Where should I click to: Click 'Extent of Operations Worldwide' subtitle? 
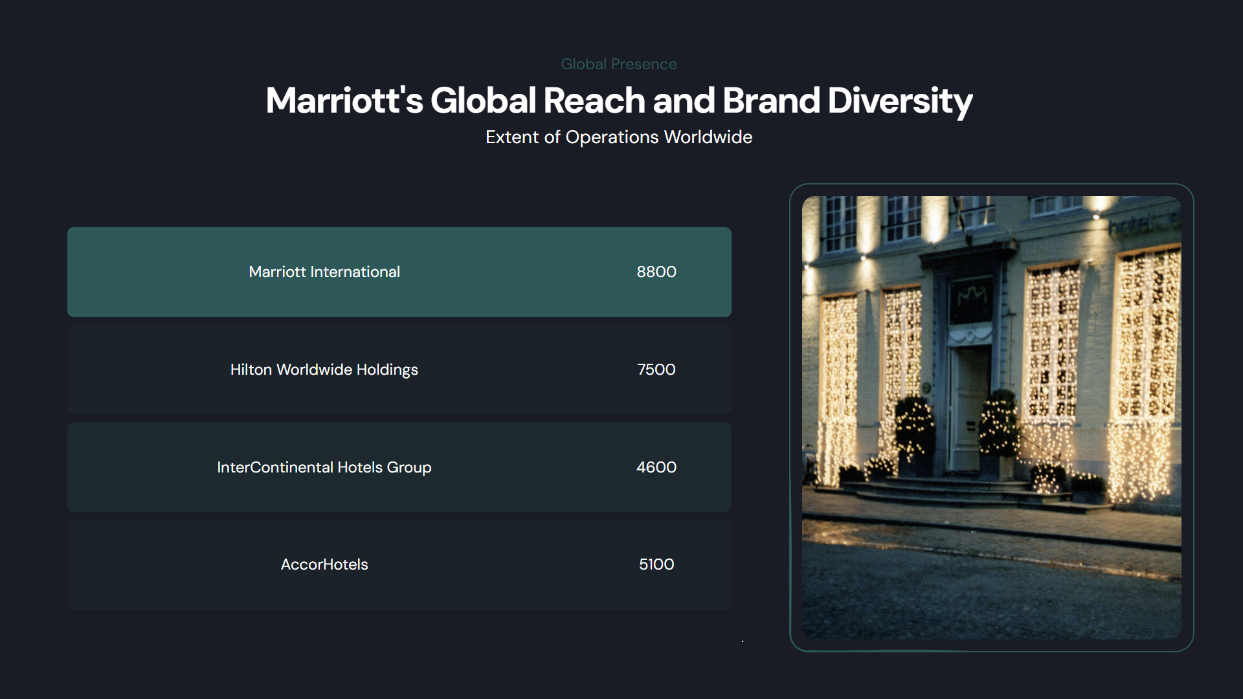(x=618, y=137)
